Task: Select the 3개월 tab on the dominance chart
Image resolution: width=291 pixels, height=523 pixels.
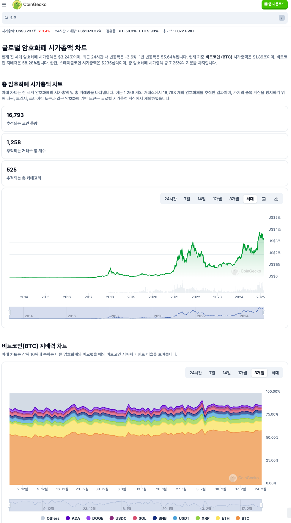Action: point(259,373)
